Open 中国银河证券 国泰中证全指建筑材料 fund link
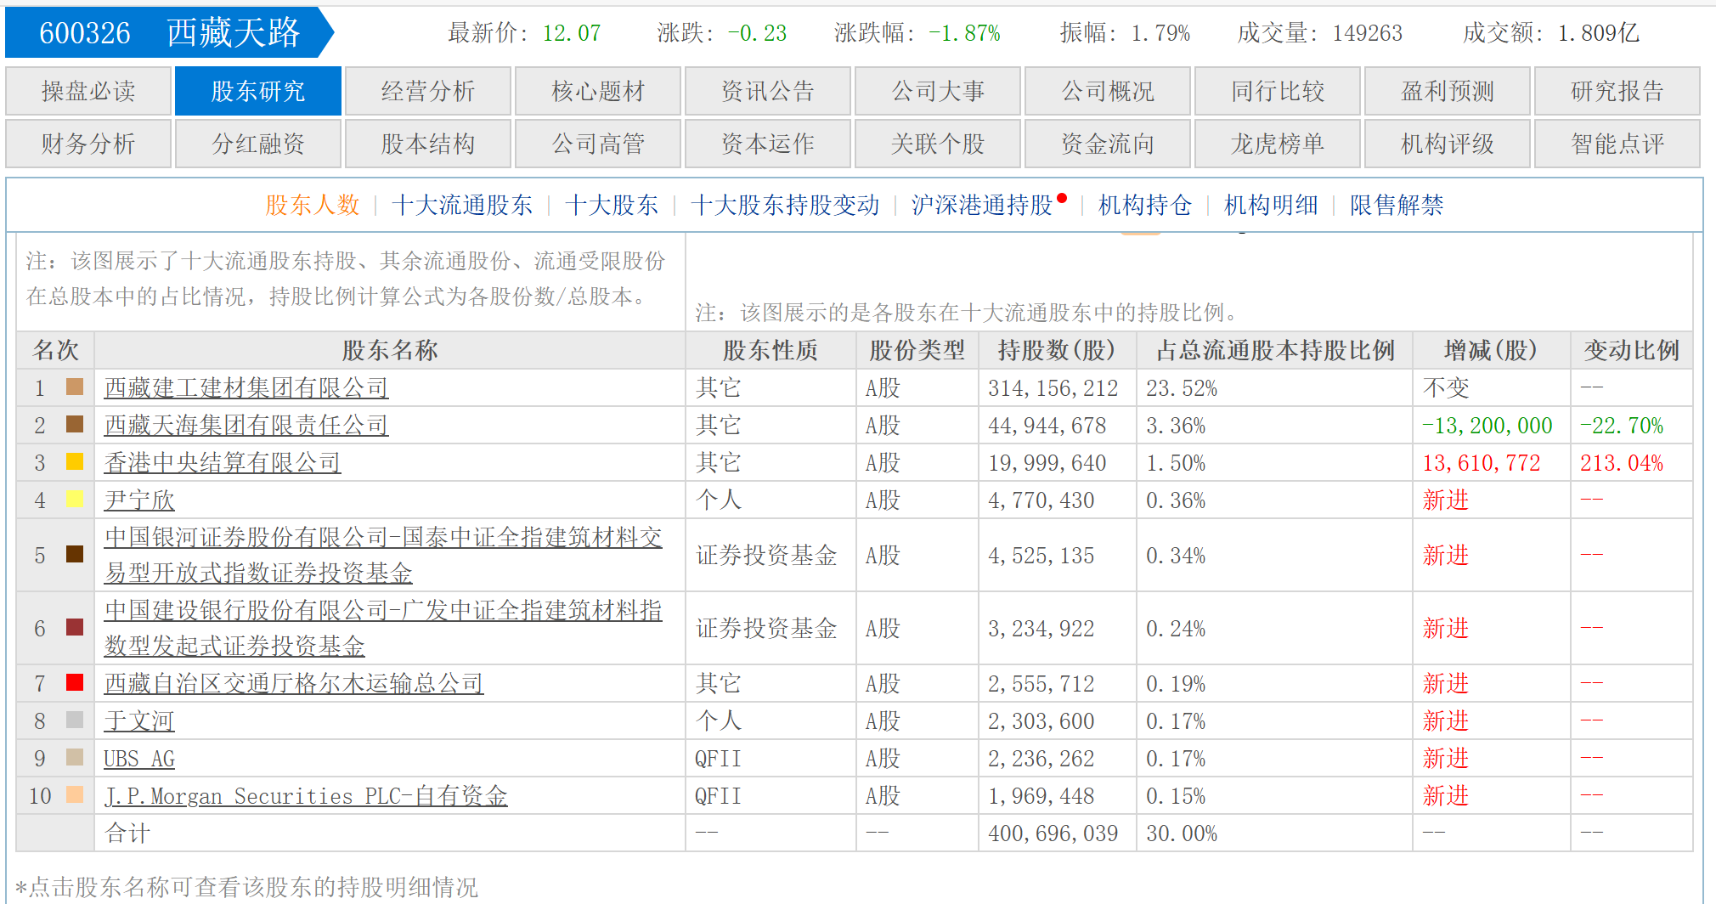 tap(383, 555)
